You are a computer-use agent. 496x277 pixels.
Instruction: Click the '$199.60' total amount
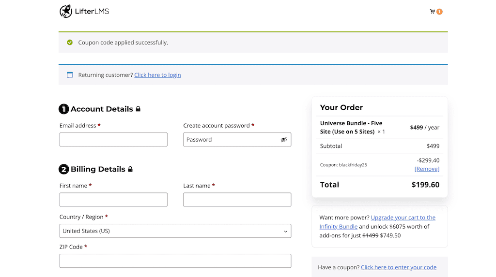pos(425,185)
